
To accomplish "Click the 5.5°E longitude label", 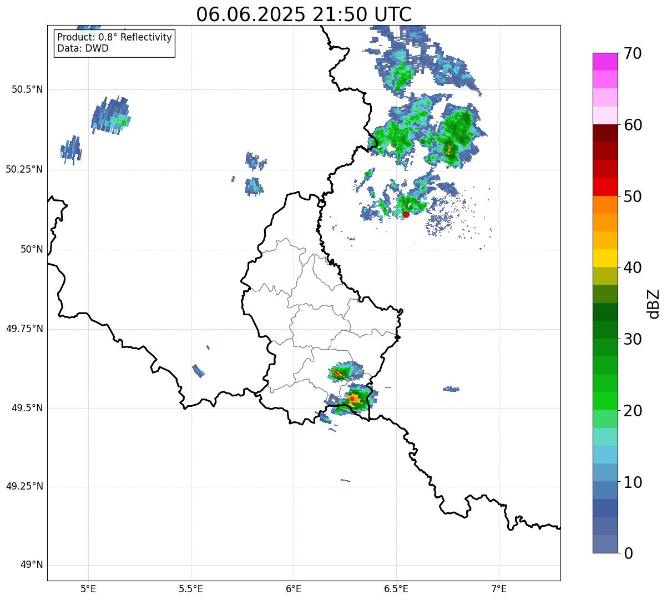I will pos(191,589).
